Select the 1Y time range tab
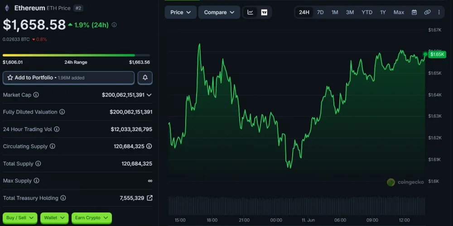The height and width of the screenshot is (226, 453). (x=383, y=12)
